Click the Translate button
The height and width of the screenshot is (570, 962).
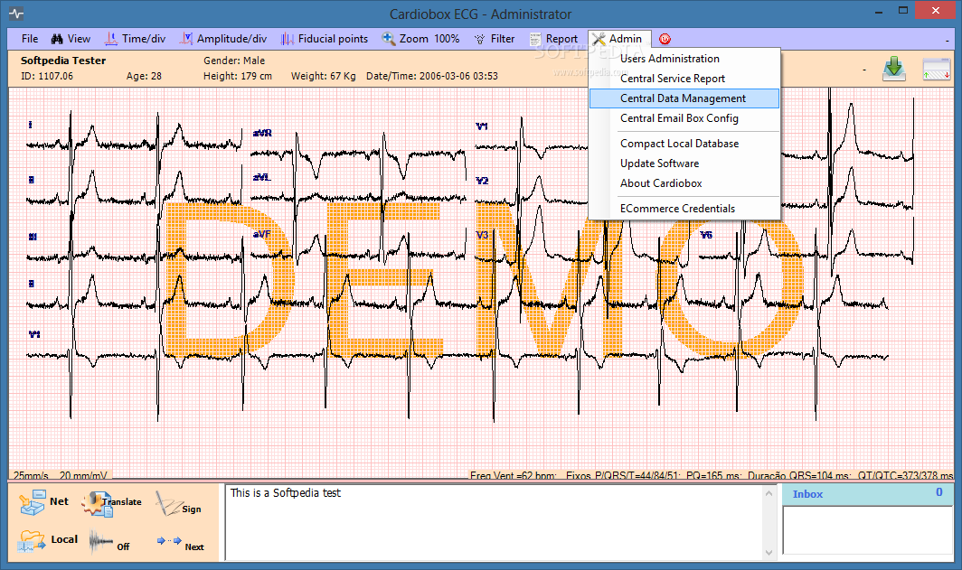tap(112, 502)
